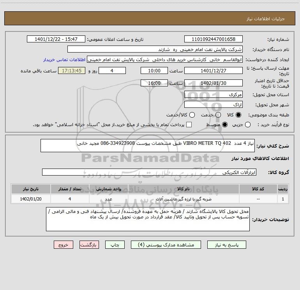Click the price validity date 1402/01/30
Image resolution: width=300 pixels, height=290 pixels.
(214, 83)
